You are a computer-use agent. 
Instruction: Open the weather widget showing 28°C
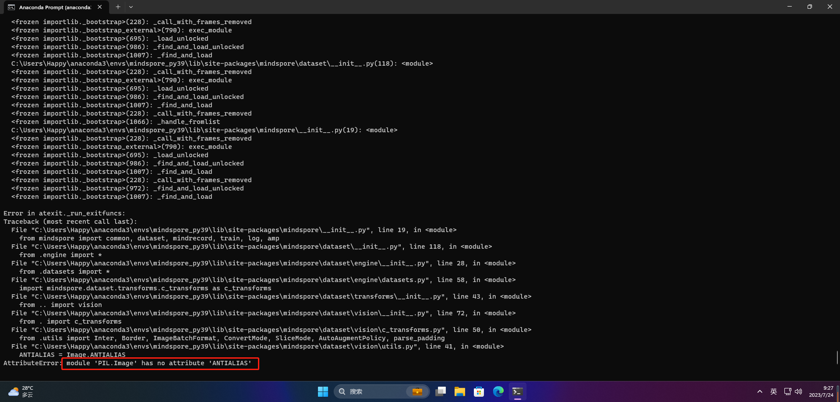(x=21, y=391)
